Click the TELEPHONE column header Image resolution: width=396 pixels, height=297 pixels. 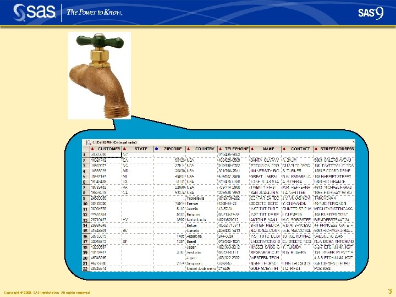(233, 148)
